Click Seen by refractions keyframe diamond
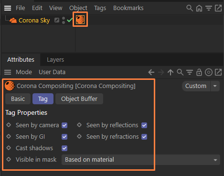Screen dimensions: 224x176 pyautogui.click(x=79, y=136)
